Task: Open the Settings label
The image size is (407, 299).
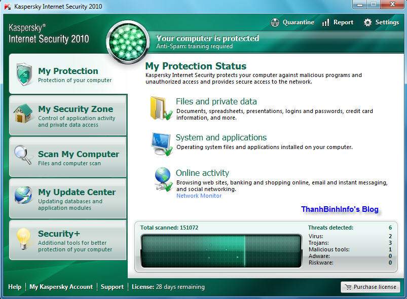Action: tap(387, 23)
